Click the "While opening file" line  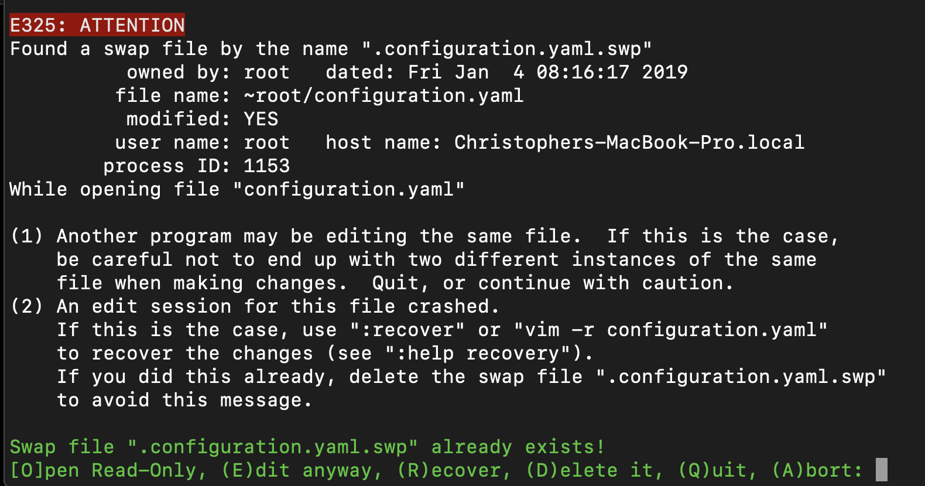(237, 189)
